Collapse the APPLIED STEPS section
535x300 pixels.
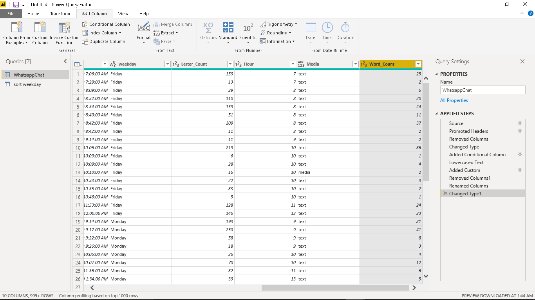tap(437, 114)
